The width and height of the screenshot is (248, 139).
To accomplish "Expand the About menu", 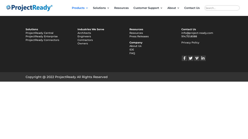I will click(x=173, y=8).
